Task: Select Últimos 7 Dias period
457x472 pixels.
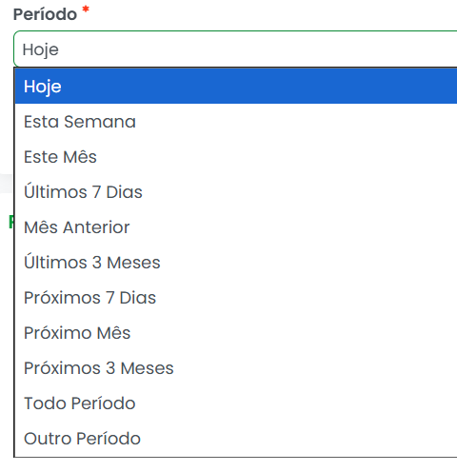Action: pos(236,192)
